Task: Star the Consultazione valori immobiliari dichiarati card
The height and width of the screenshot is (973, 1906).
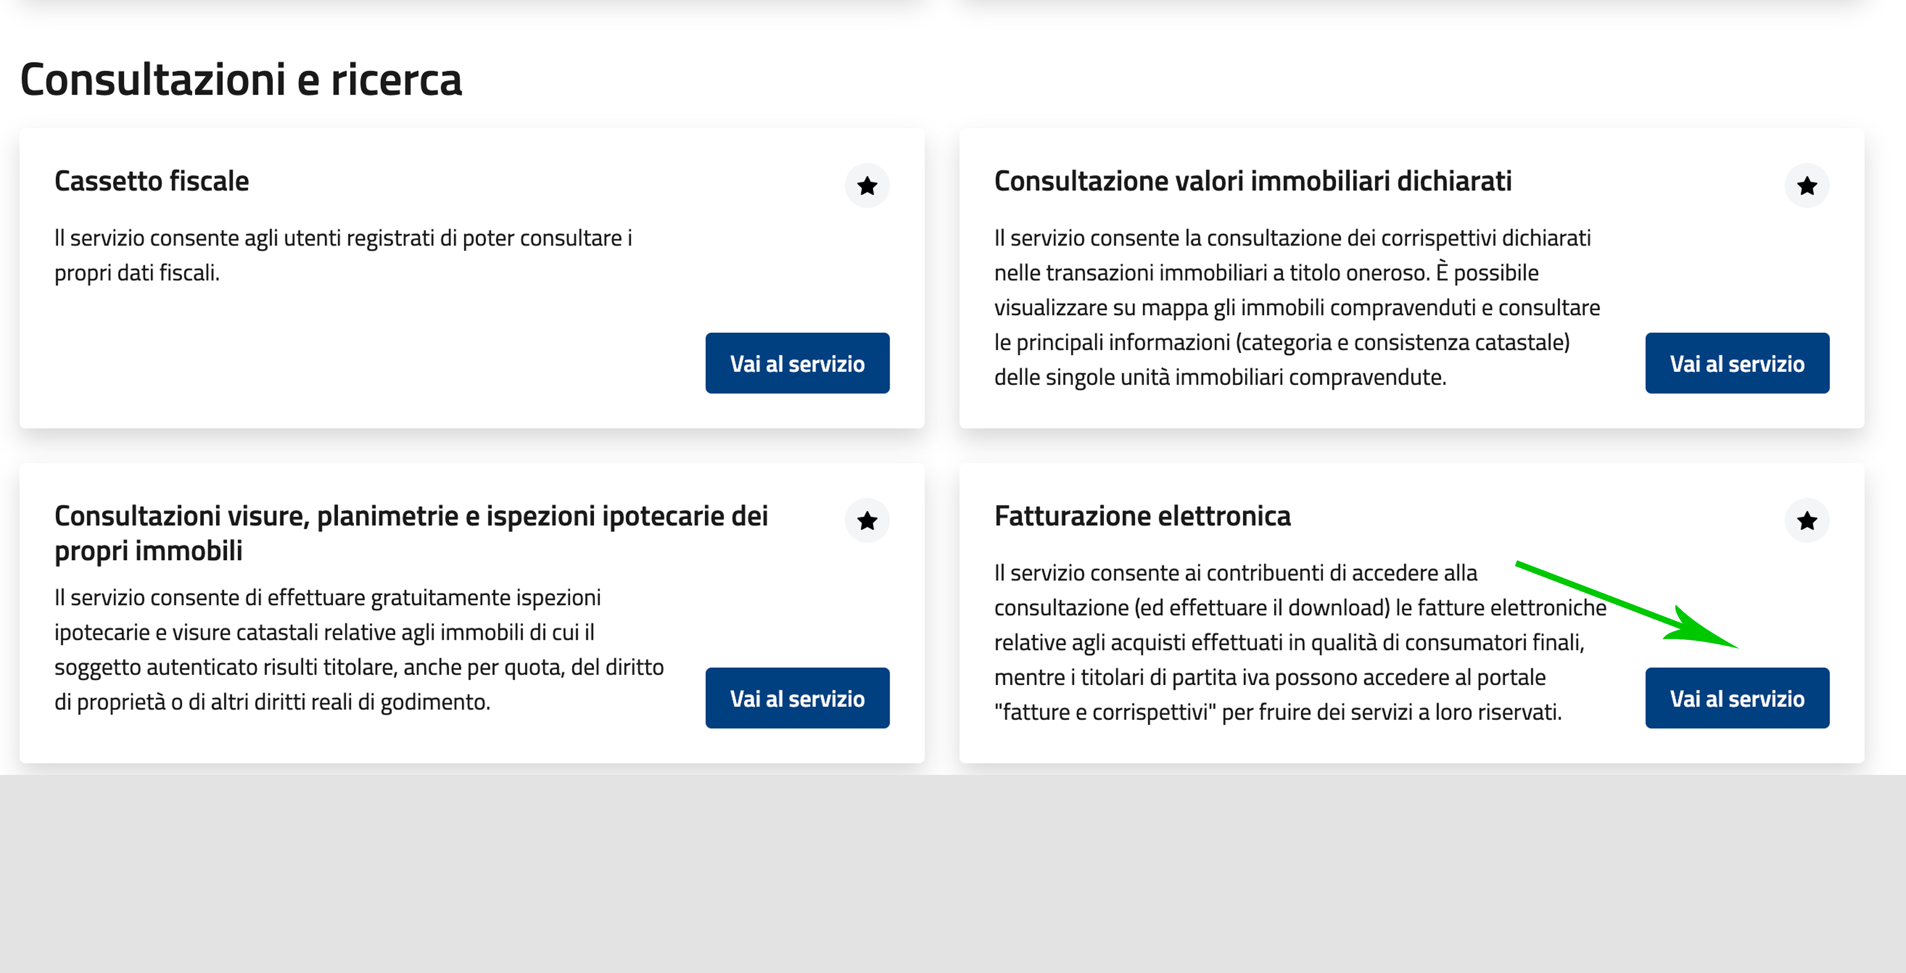Action: click(x=1806, y=185)
